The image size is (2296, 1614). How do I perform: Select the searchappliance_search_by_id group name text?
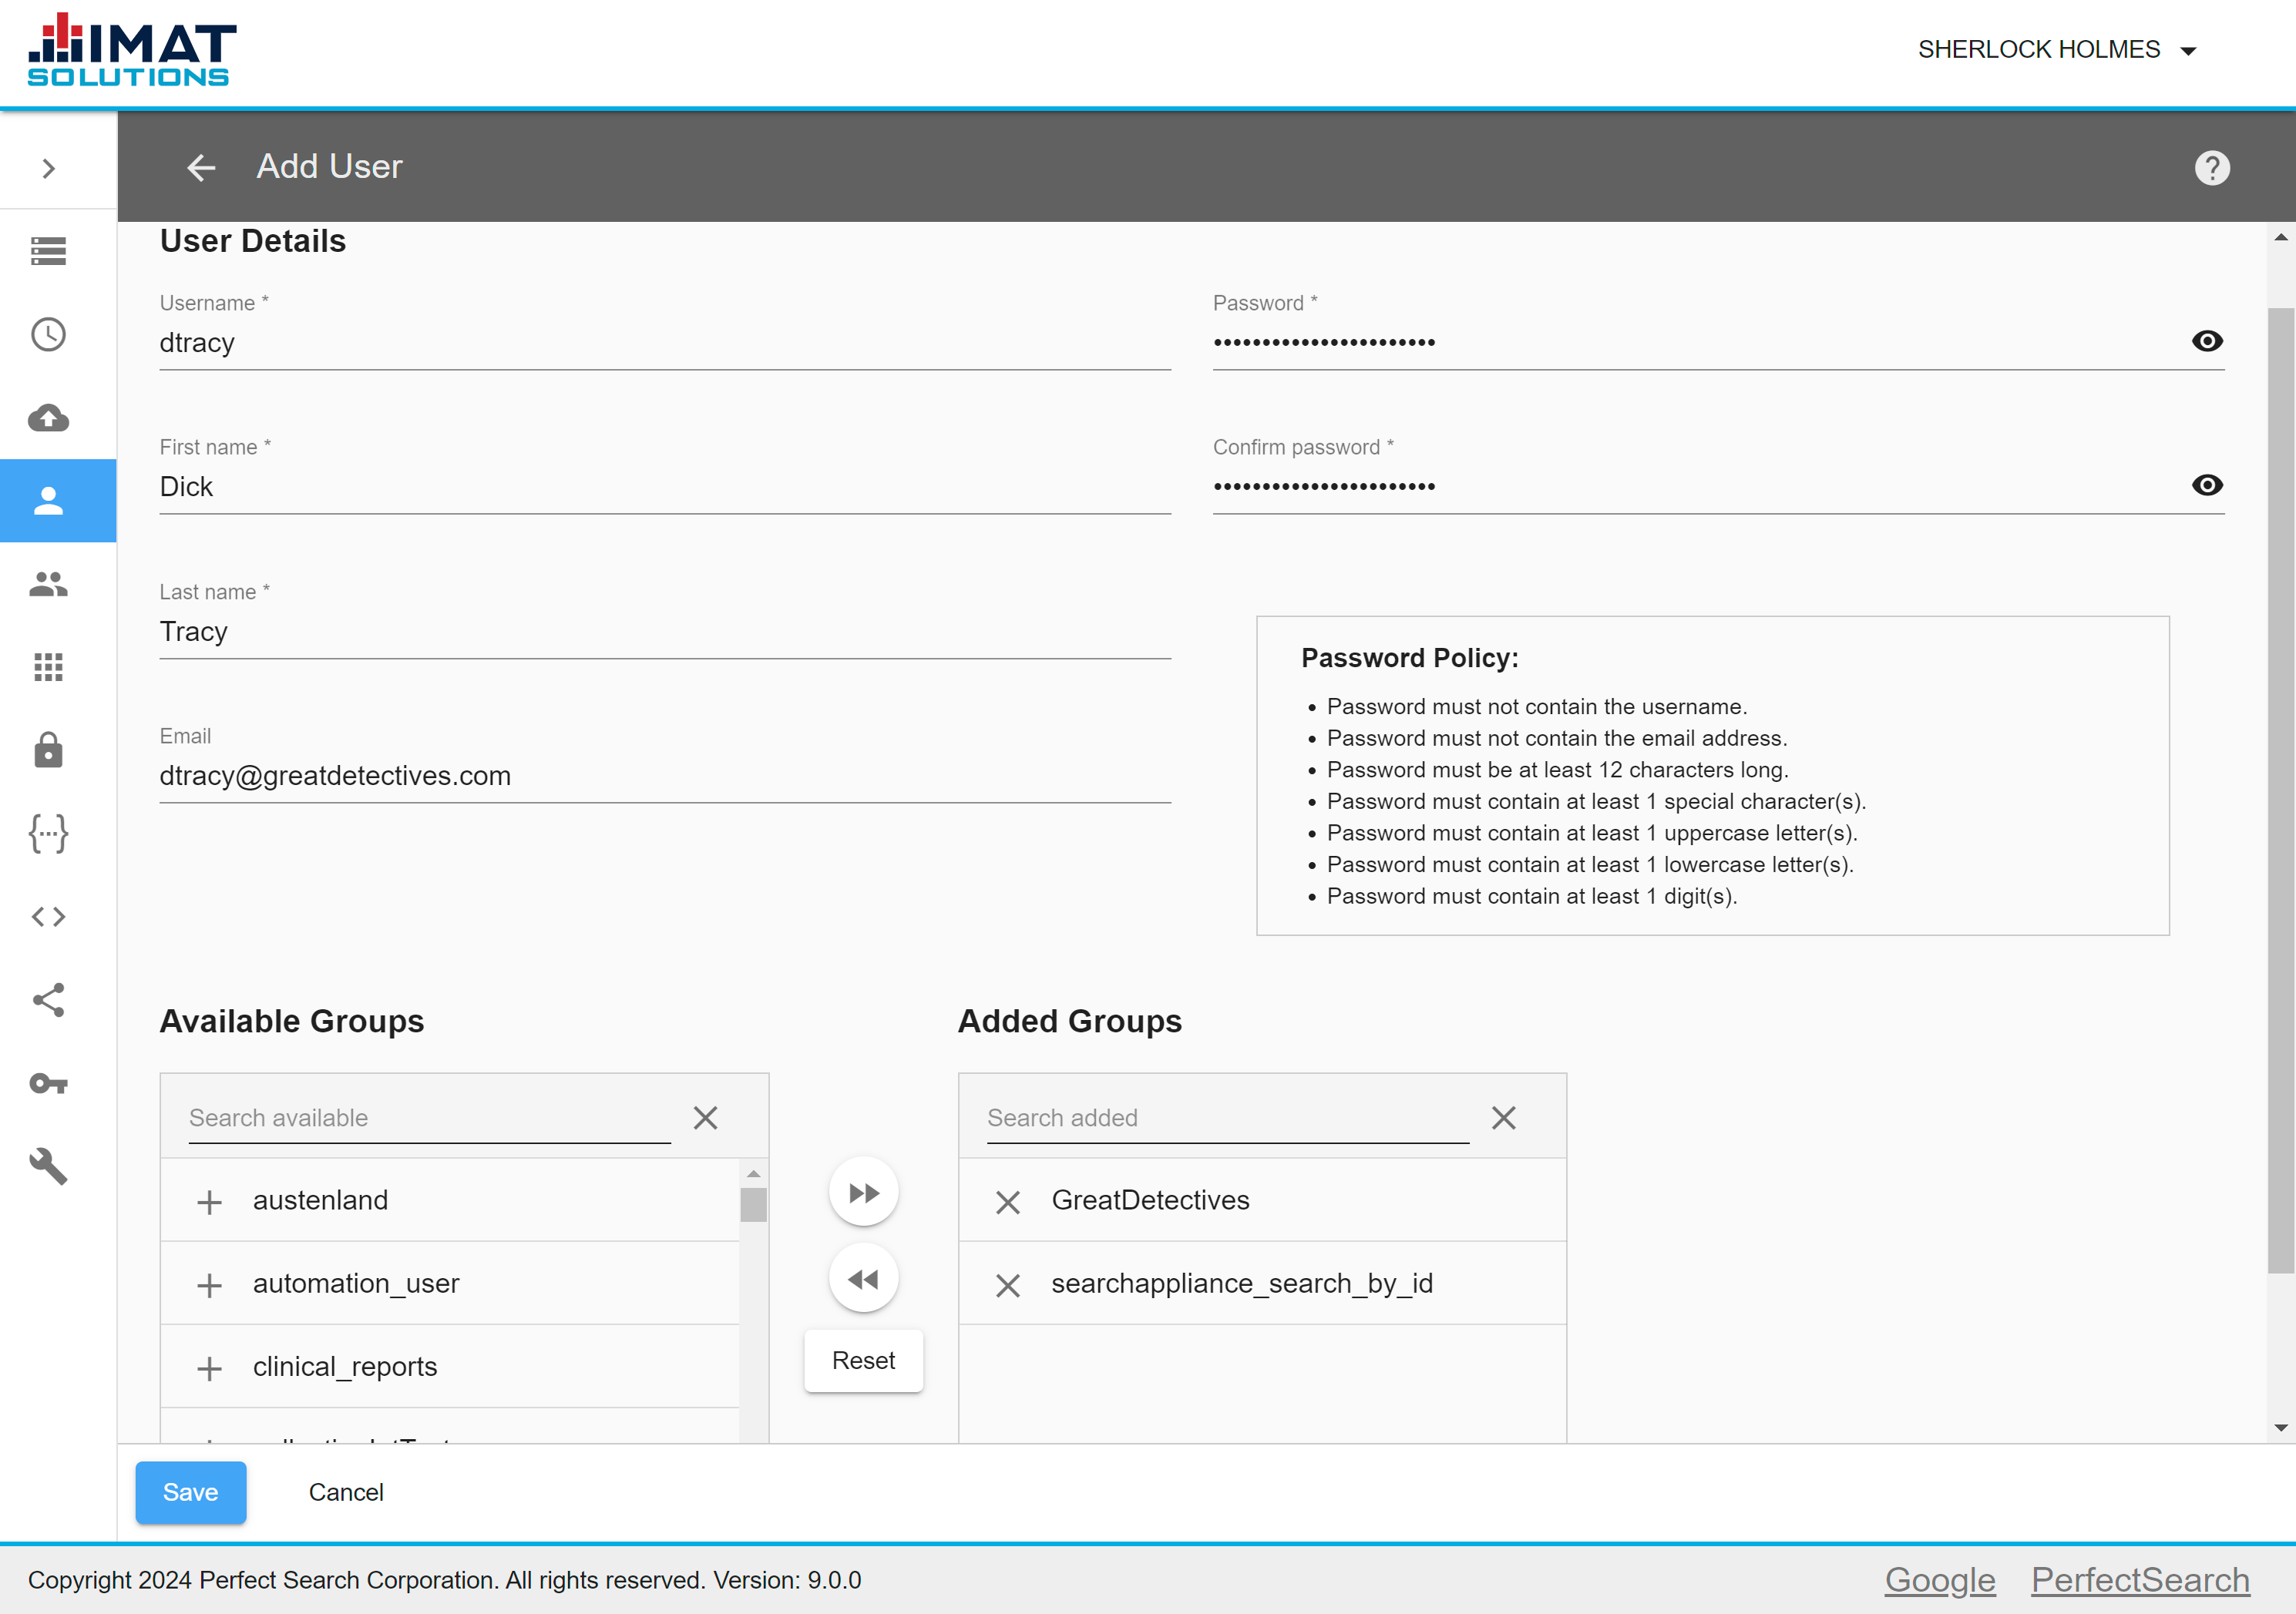pyautogui.click(x=1242, y=1284)
